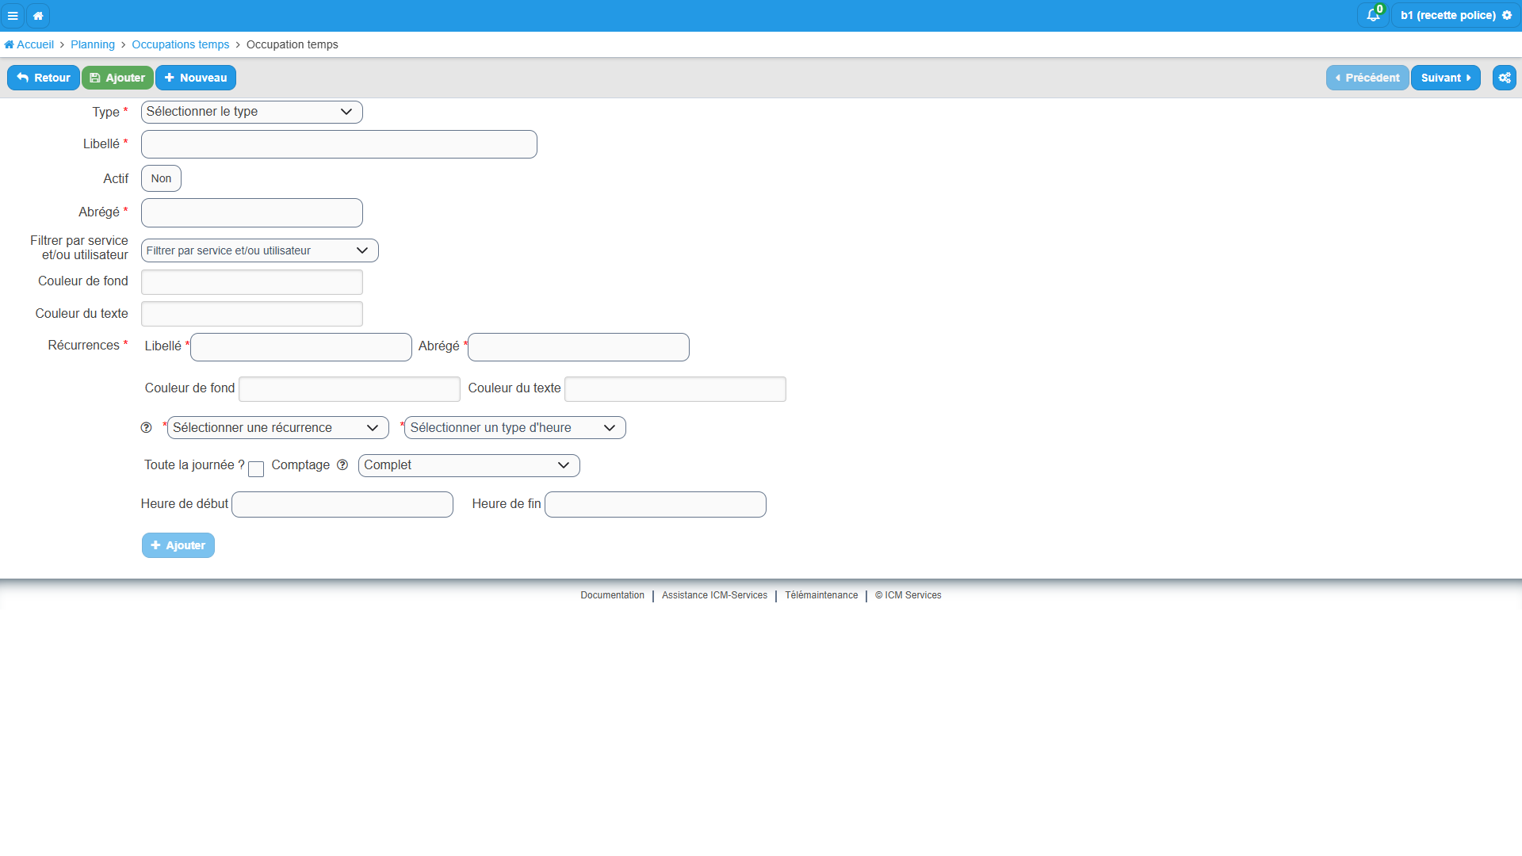
Task: Click the help icon next to Comptage
Action: 342,465
